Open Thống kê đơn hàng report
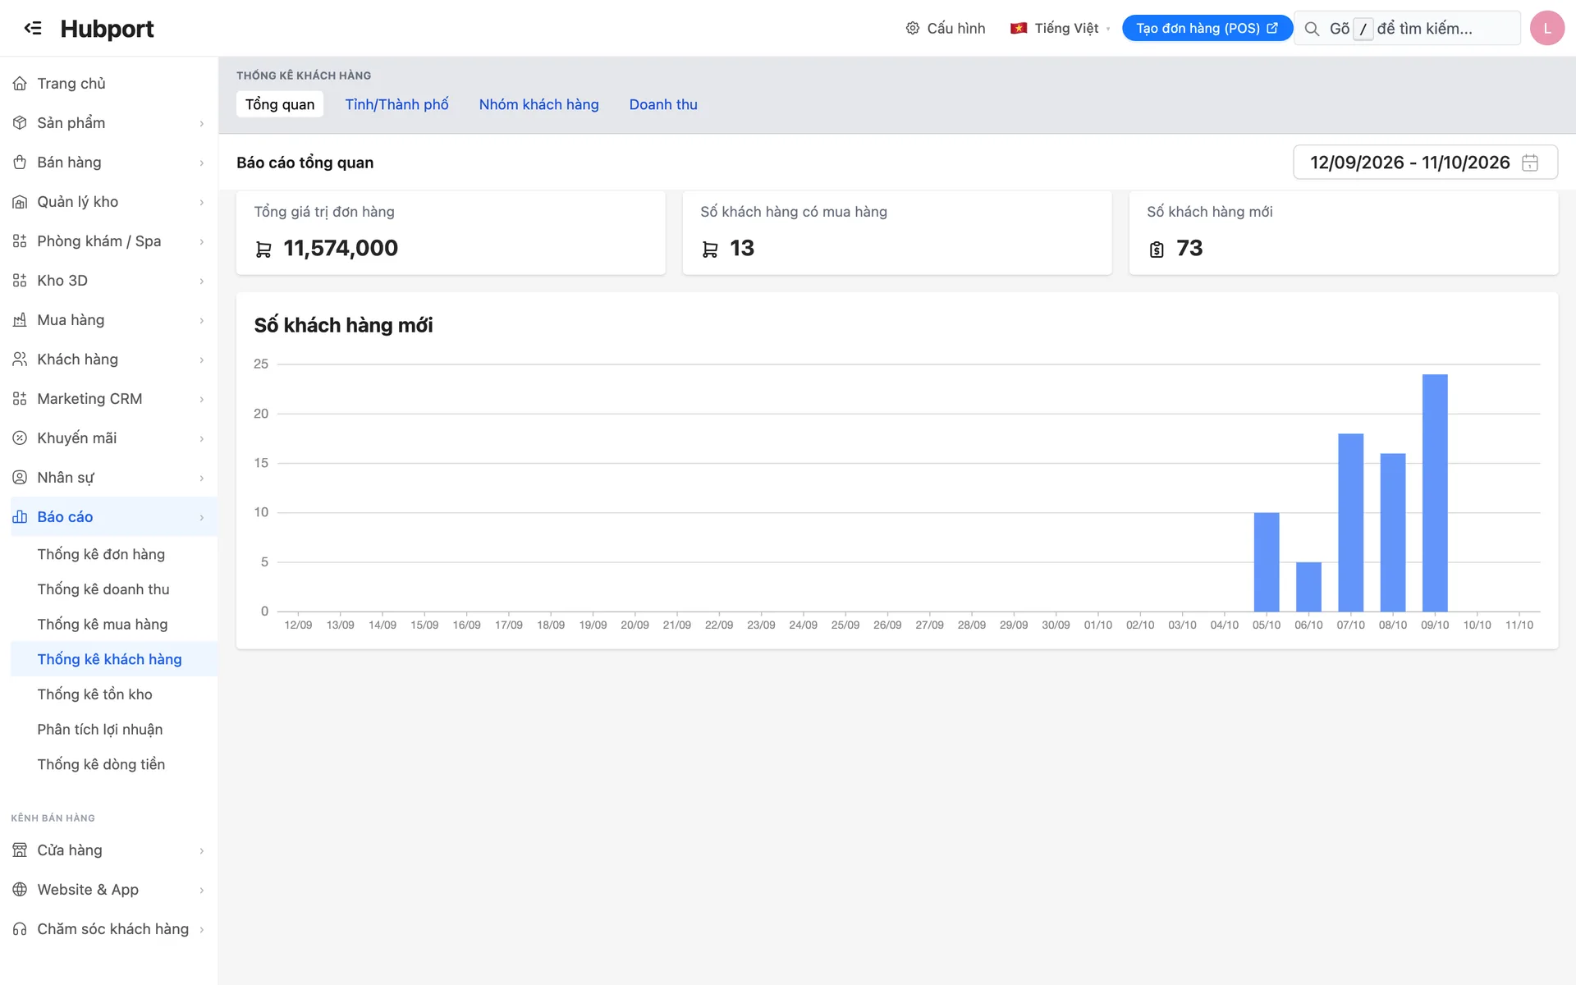 click(101, 554)
